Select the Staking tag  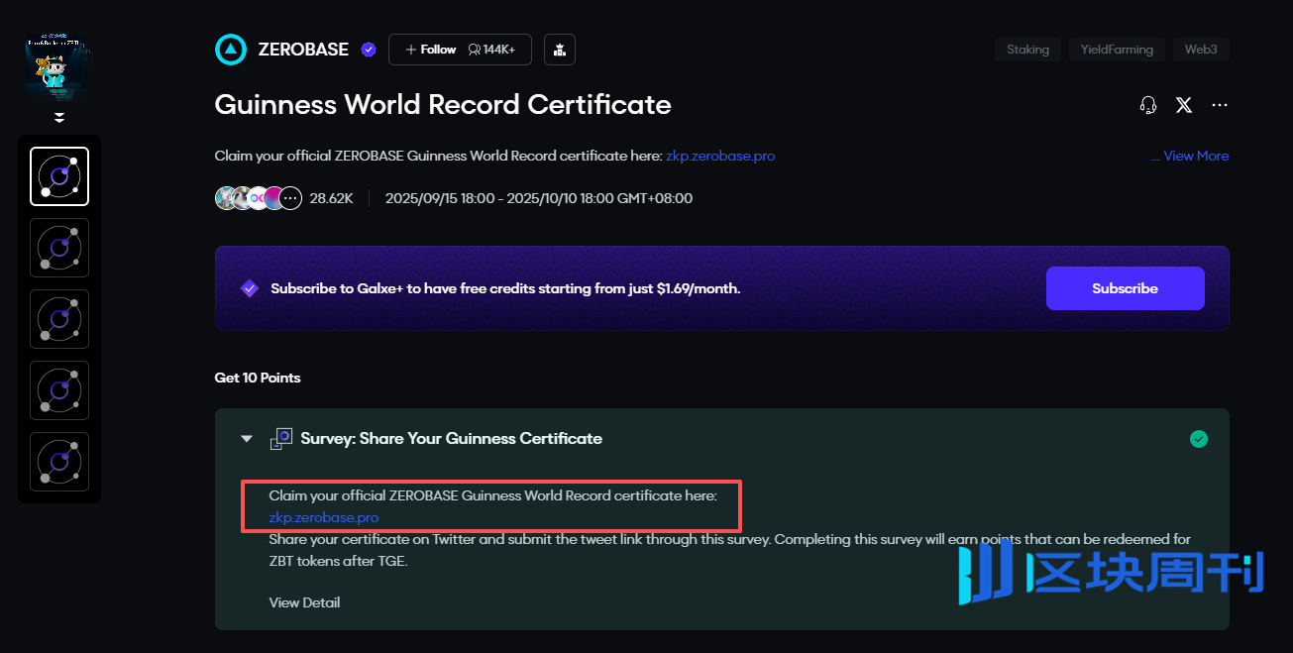pyautogui.click(x=1027, y=50)
